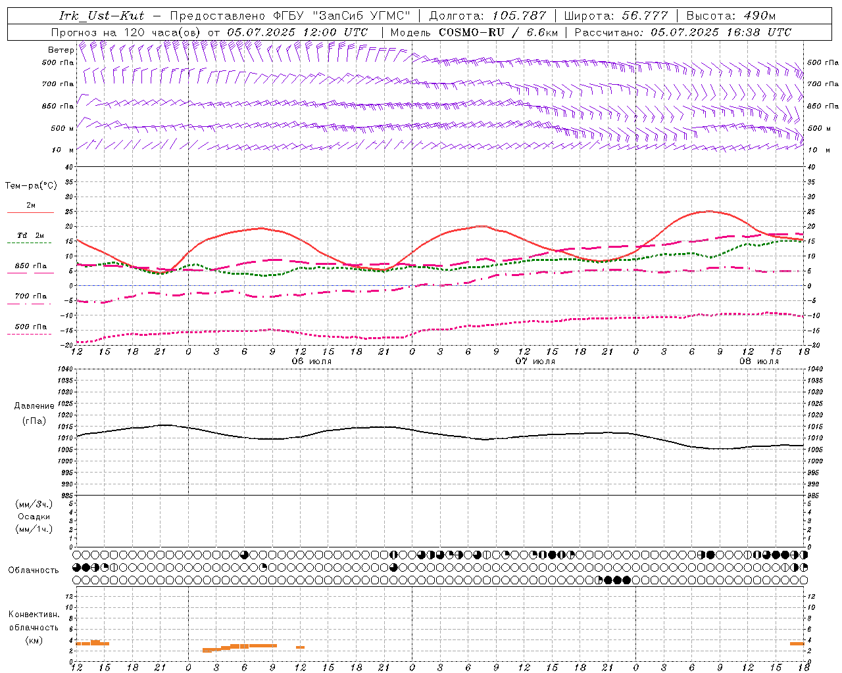Click the (гПа) unit label under Давление

point(34,421)
